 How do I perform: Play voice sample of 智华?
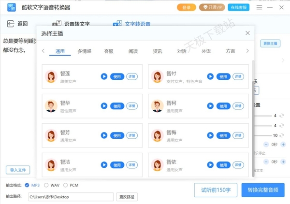pos(104,106)
